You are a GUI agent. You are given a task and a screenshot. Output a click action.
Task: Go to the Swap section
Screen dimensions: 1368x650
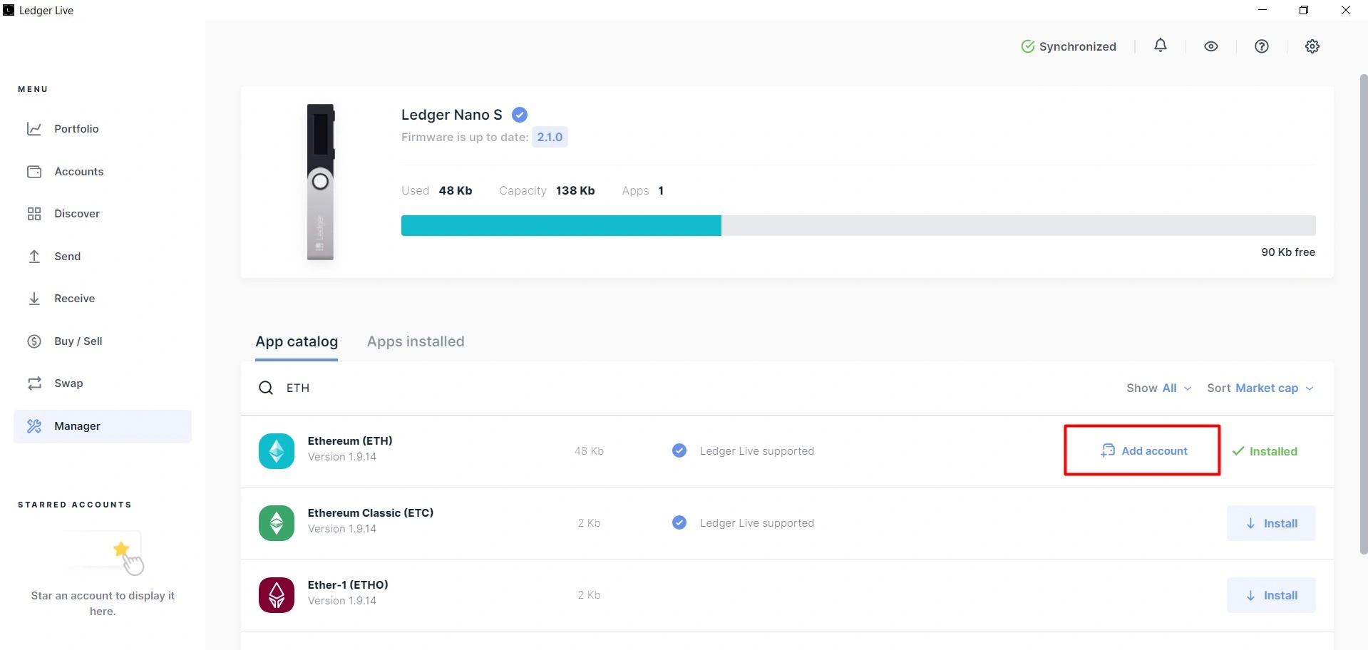click(x=103, y=383)
